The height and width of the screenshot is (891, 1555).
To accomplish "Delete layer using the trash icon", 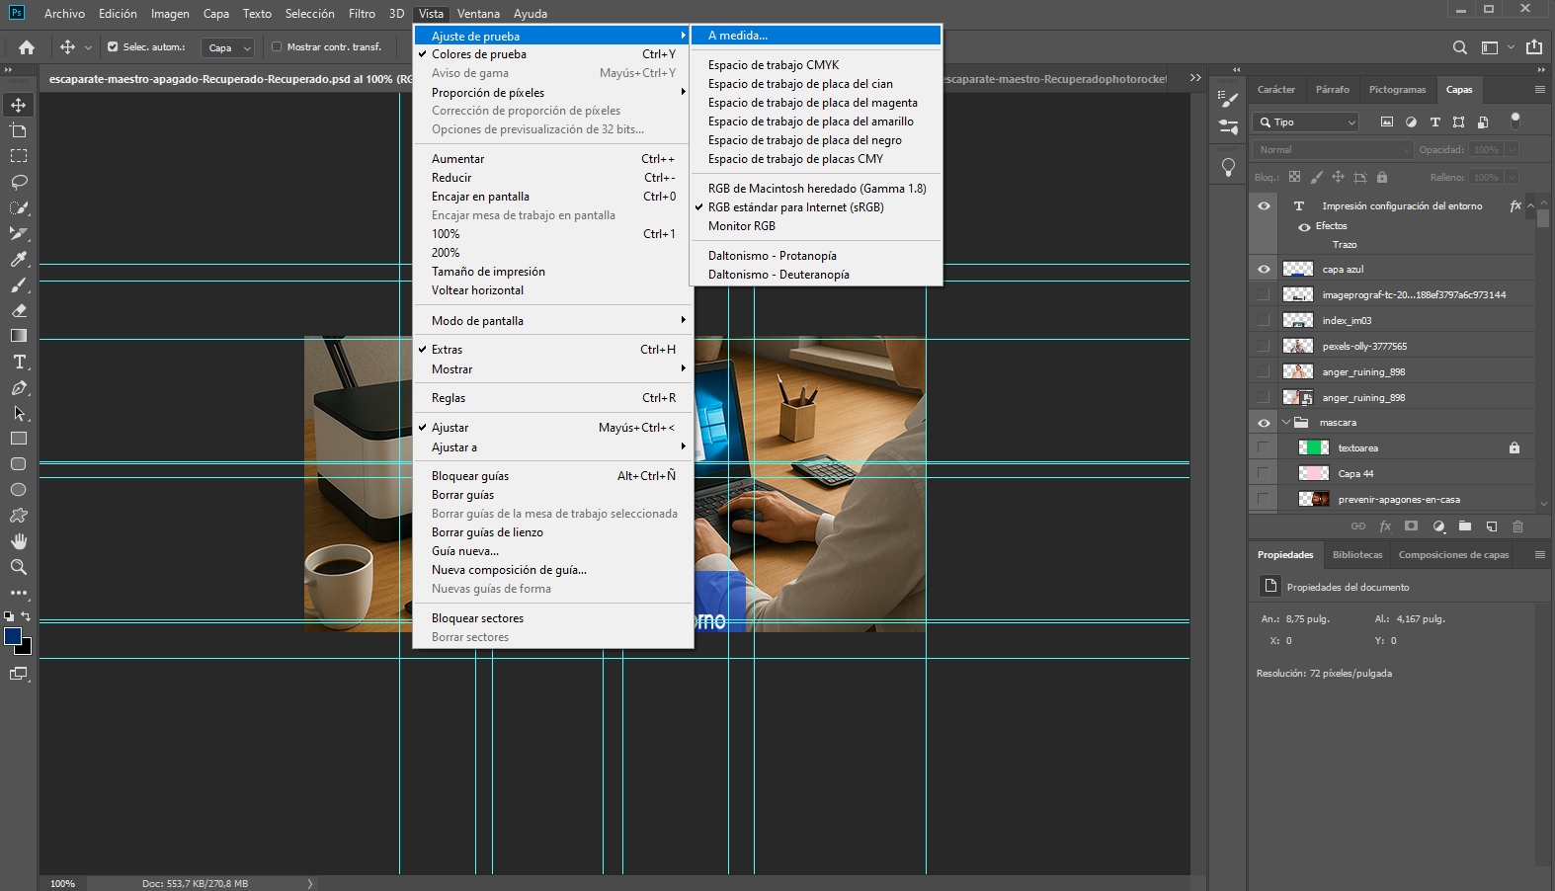I will point(1517,526).
